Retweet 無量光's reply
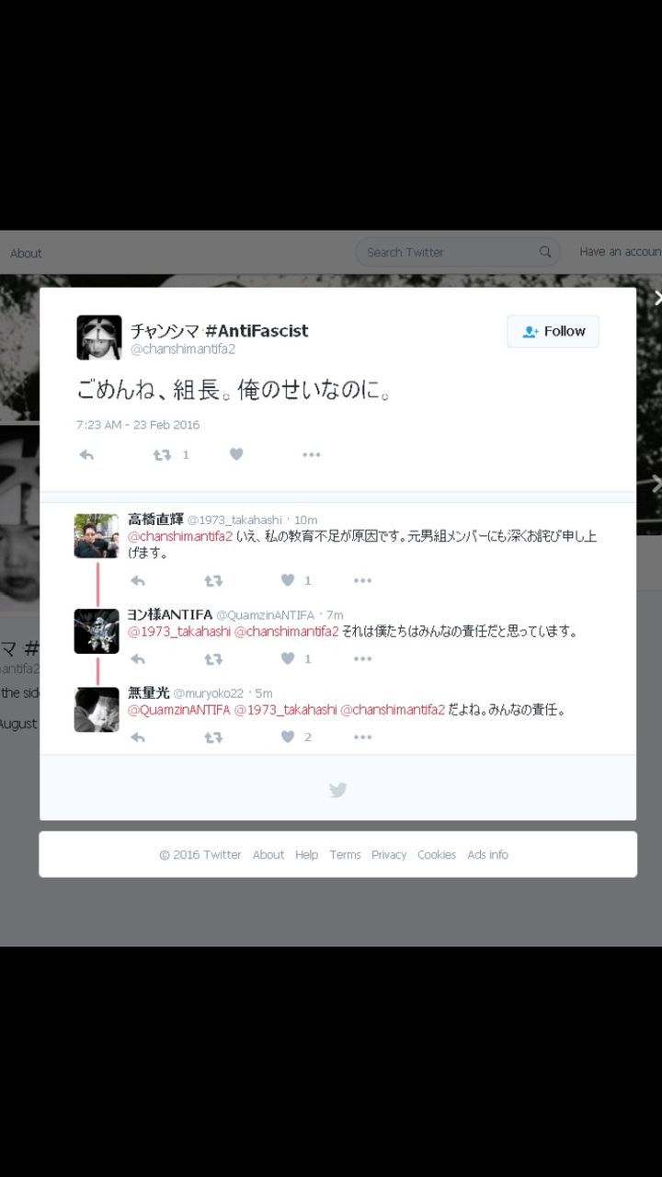This screenshot has width=662, height=1177. point(213,737)
